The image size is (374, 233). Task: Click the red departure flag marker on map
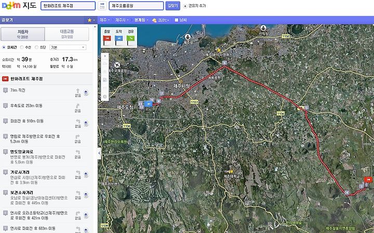pyautogui.click(x=368, y=179)
